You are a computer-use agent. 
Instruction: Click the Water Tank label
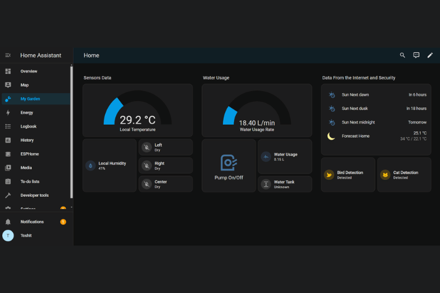pos(284,182)
